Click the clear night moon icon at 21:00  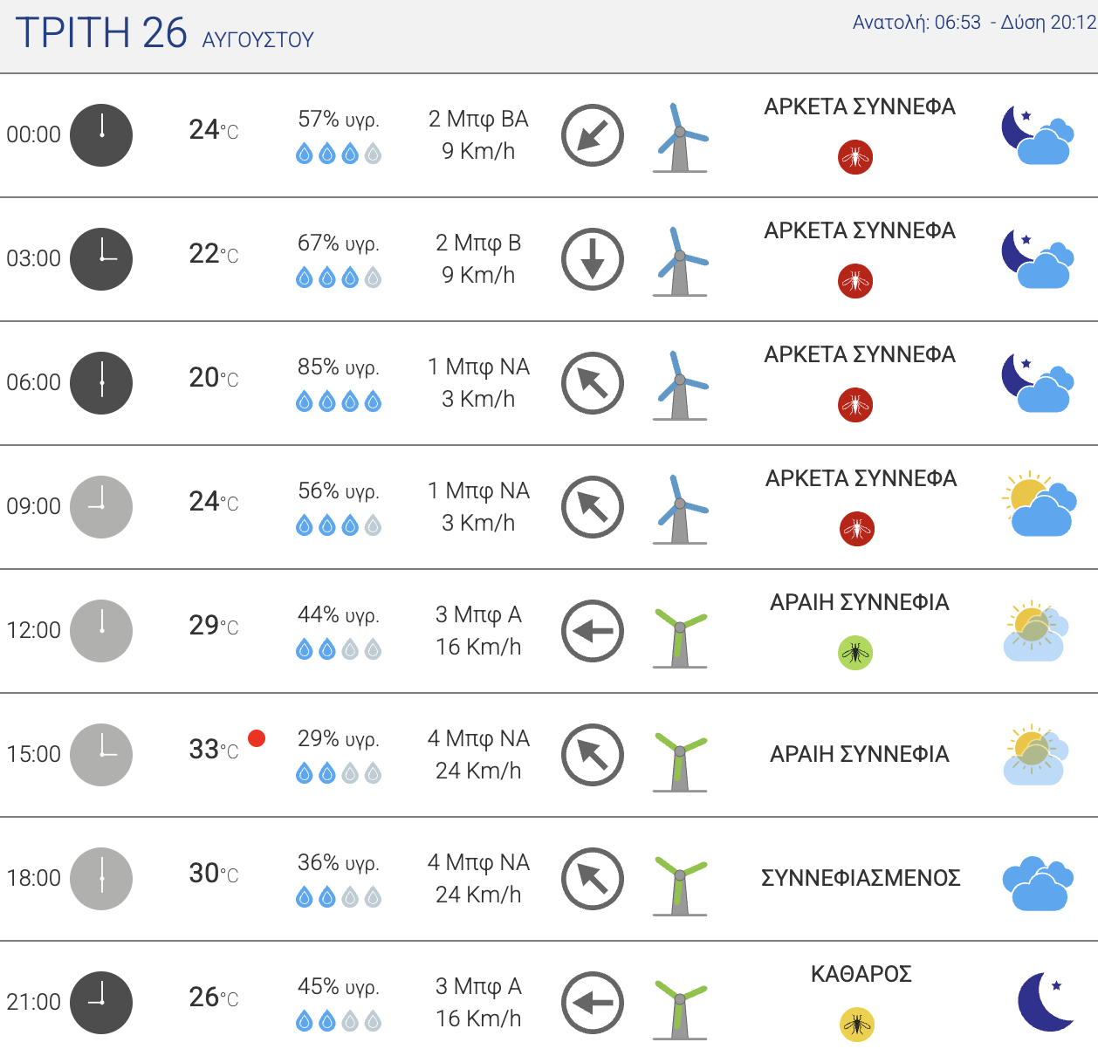click(1047, 1001)
